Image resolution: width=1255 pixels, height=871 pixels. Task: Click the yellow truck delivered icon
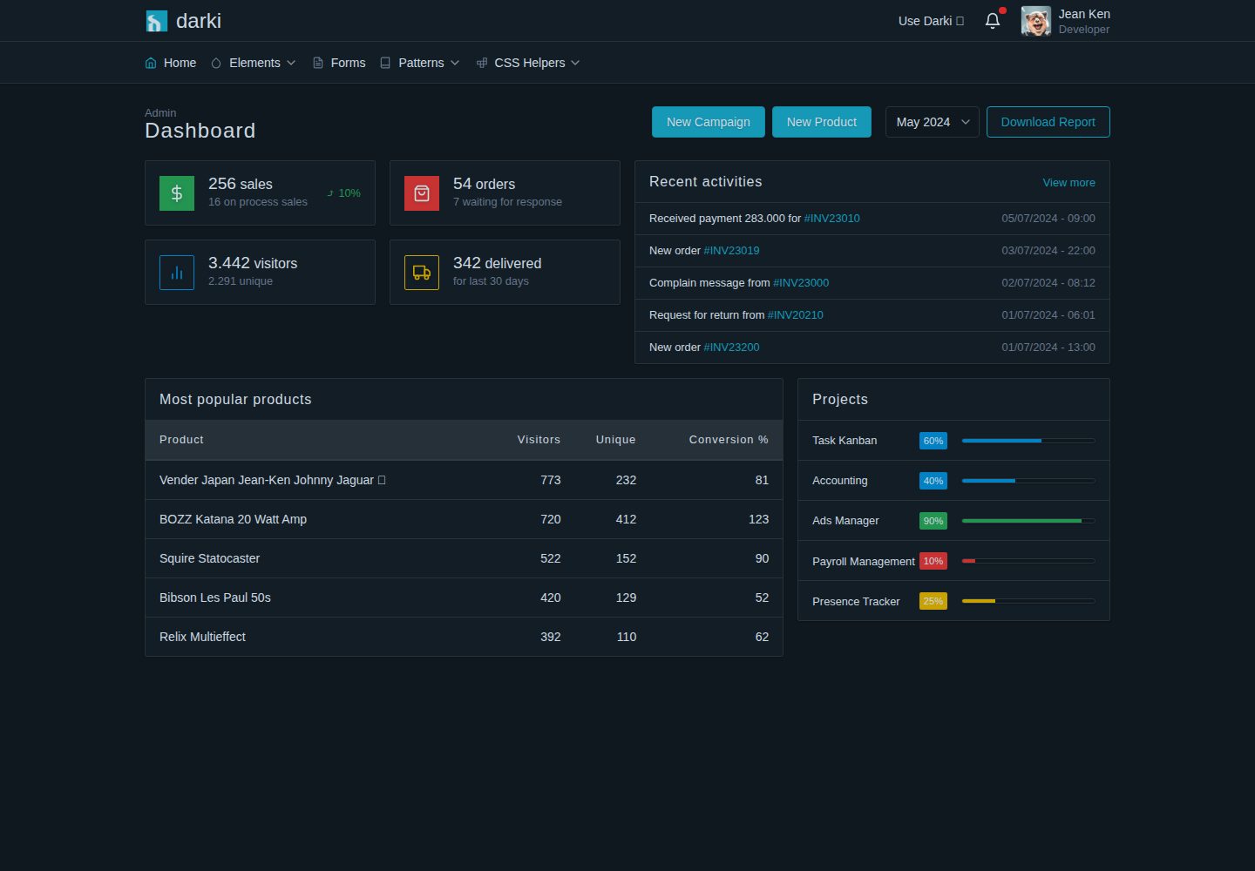coord(422,273)
